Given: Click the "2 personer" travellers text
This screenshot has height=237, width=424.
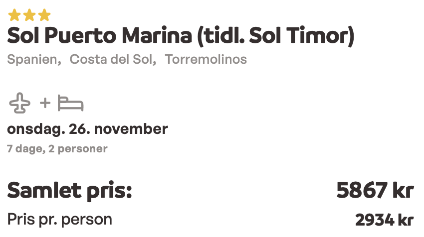Looking at the screenshot, I should (x=78, y=149).
